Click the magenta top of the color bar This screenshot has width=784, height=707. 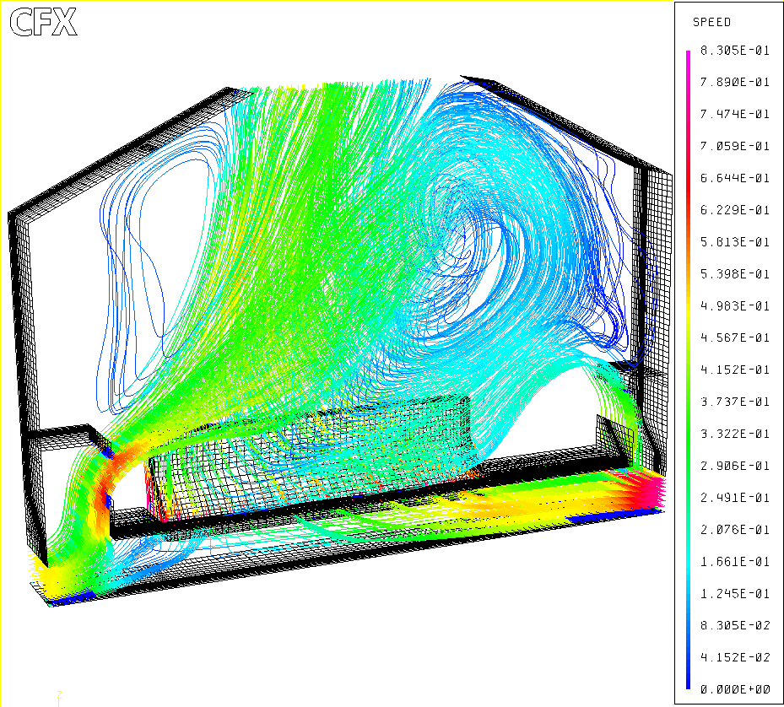tap(689, 56)
